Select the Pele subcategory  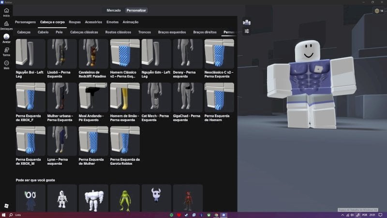click(59, 32)
